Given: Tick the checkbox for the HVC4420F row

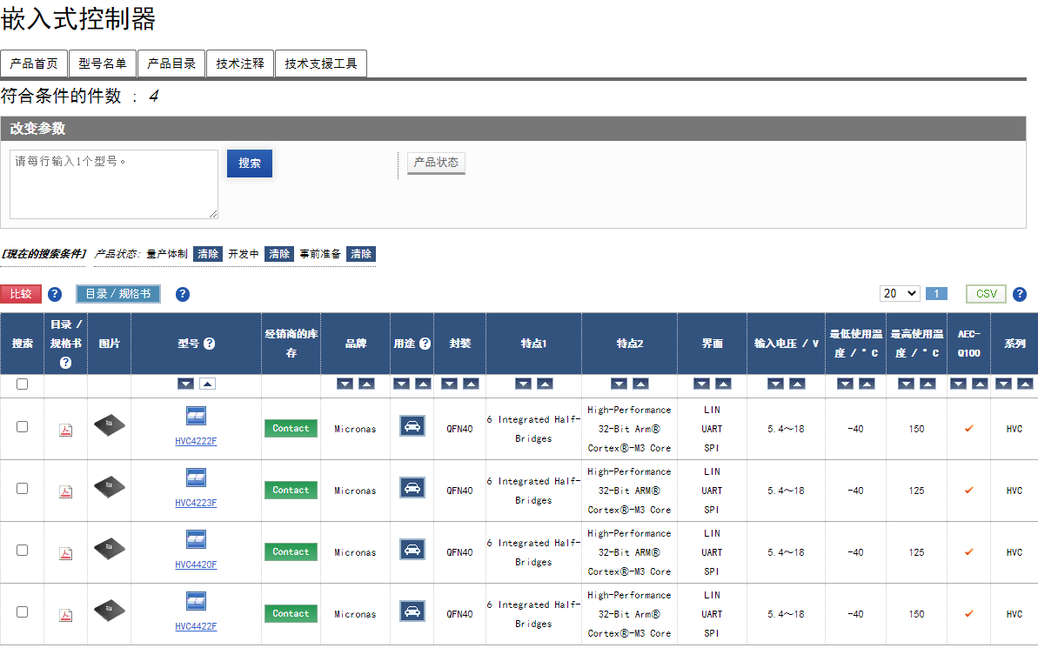Looking at the screenshot, I should coord(22,550).
